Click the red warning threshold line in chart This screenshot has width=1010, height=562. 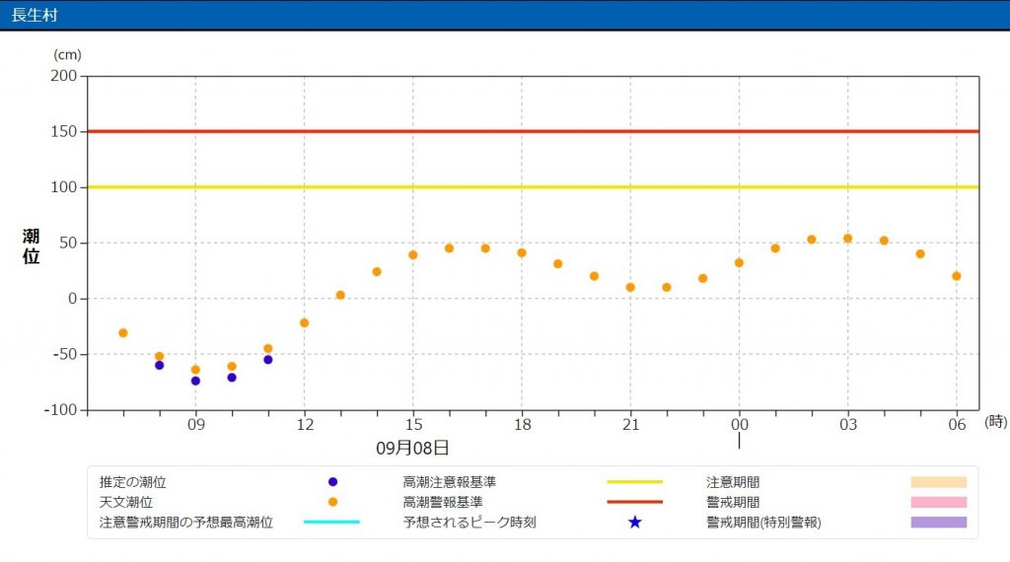coord(534,131)
